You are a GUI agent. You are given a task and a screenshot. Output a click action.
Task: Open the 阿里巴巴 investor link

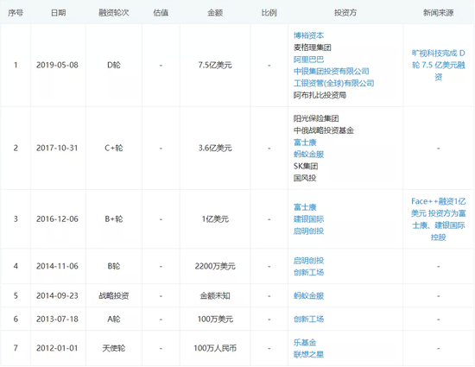[308, 60]
